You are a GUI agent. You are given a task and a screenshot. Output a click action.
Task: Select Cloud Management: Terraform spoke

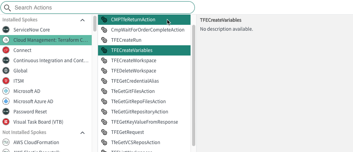click(46, 40)
